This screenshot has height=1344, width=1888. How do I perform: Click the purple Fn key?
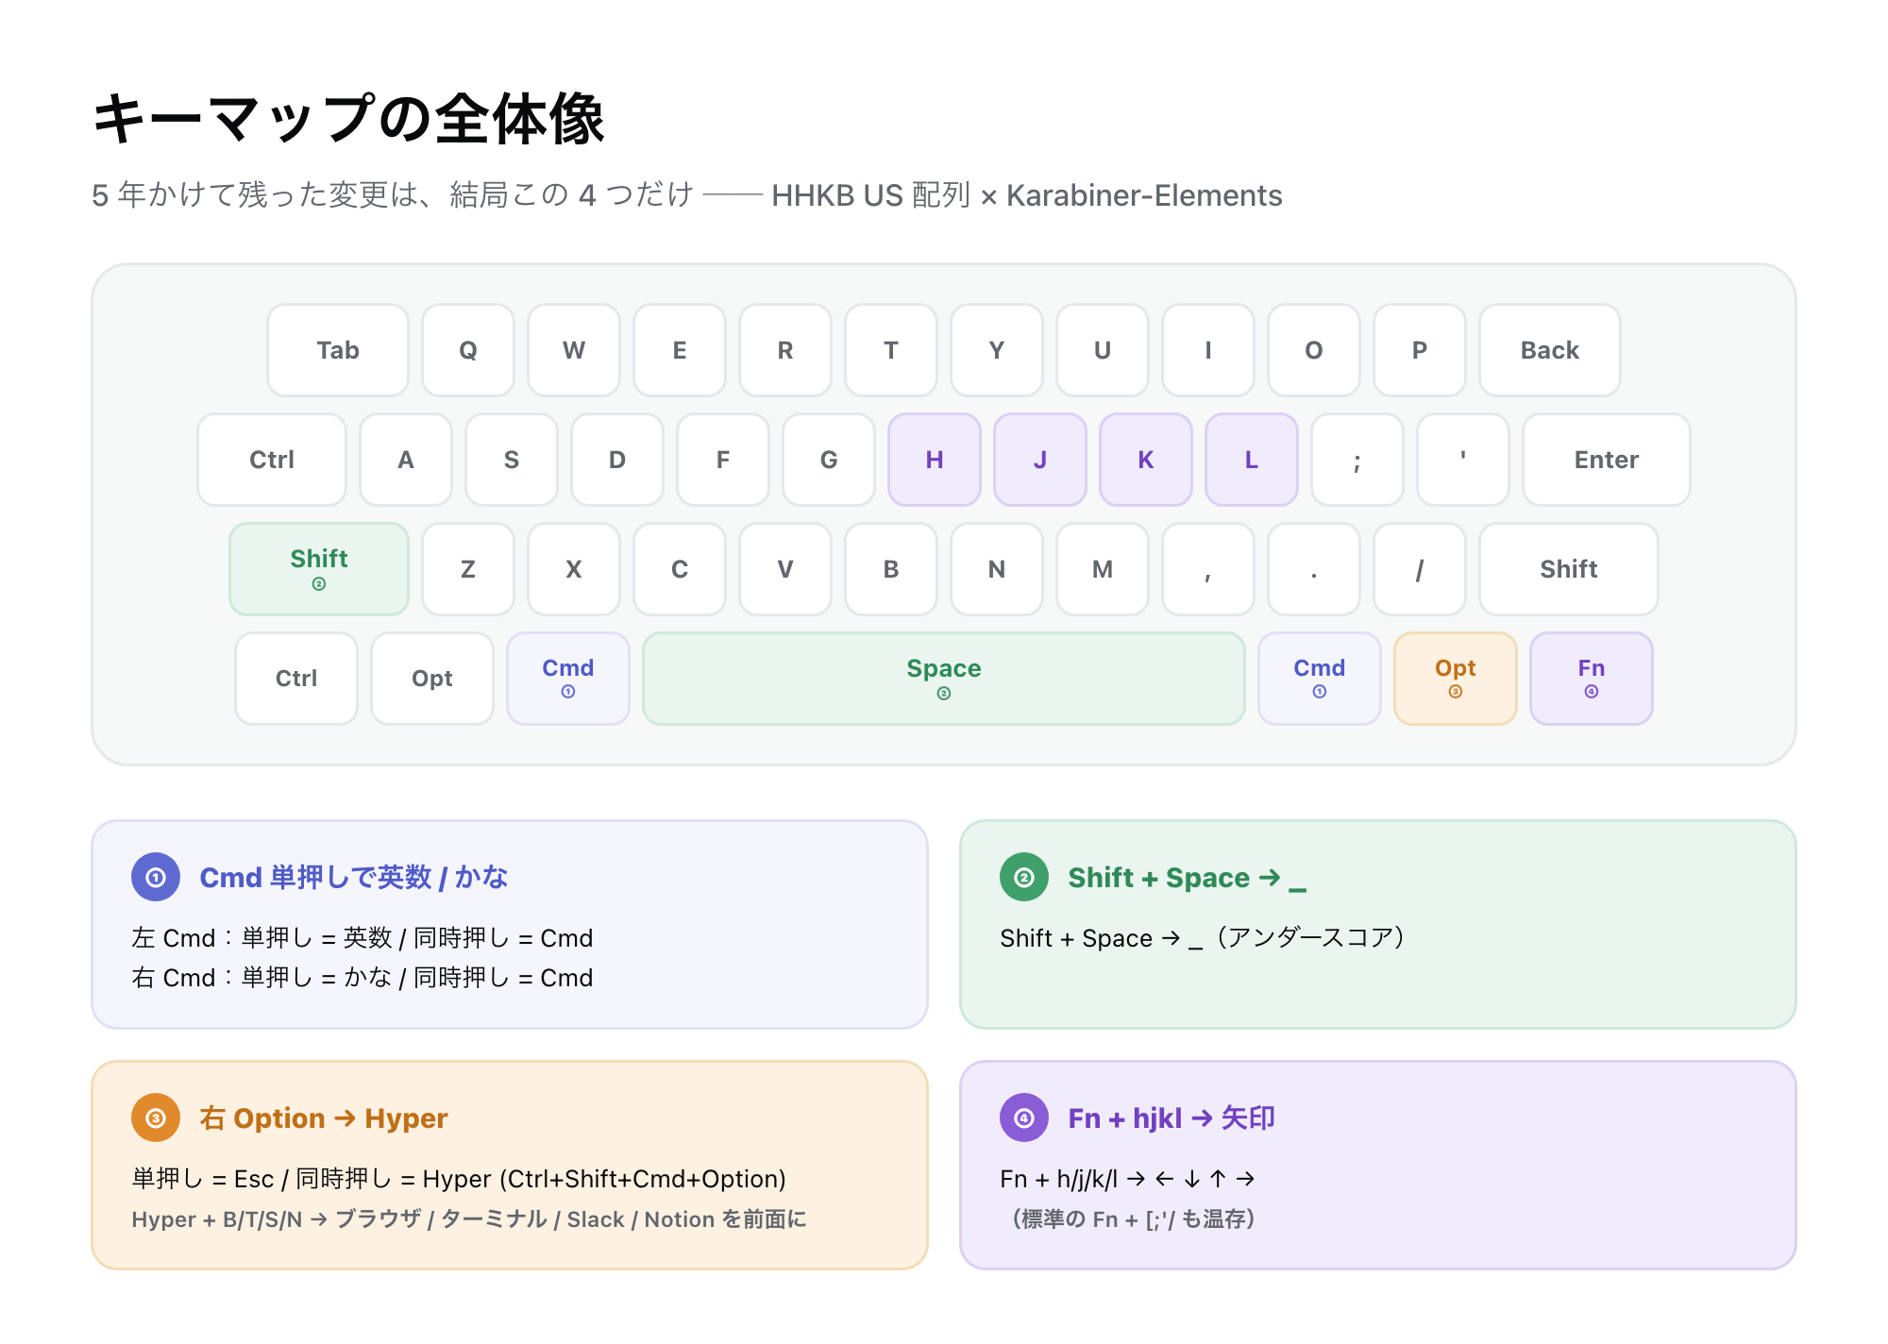(x=1592, y=679)
